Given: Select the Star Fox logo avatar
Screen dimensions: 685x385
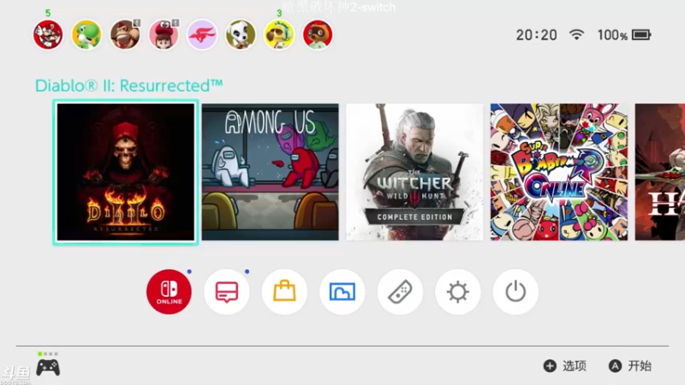Looking at the screenshot, I should pos(202,34).
